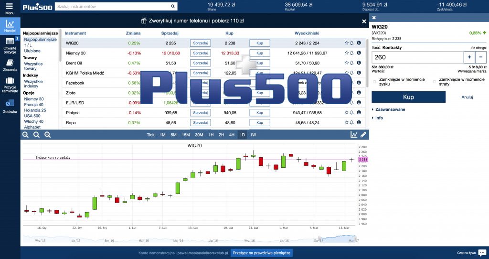Switch chart to 1W timeframe
Viewport: 489px width, 259px height.
click(253, 135)
